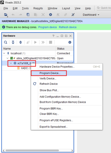The height and width of the screenshot is (153, 111).
Task: Click the horizontal scrollbar in Hardware panel
Action: click(x=32, y=150)
